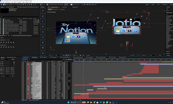
Task: Open the Effect menu
Action: 15,2
